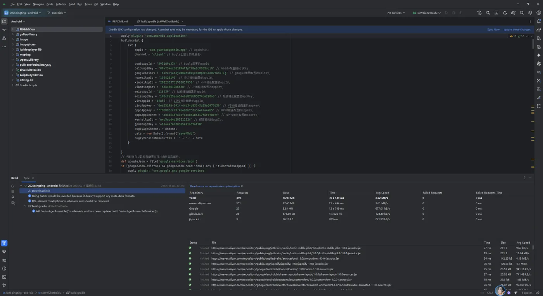Open the Version Control tool window

pyautogui.click(x=4, y=286)
